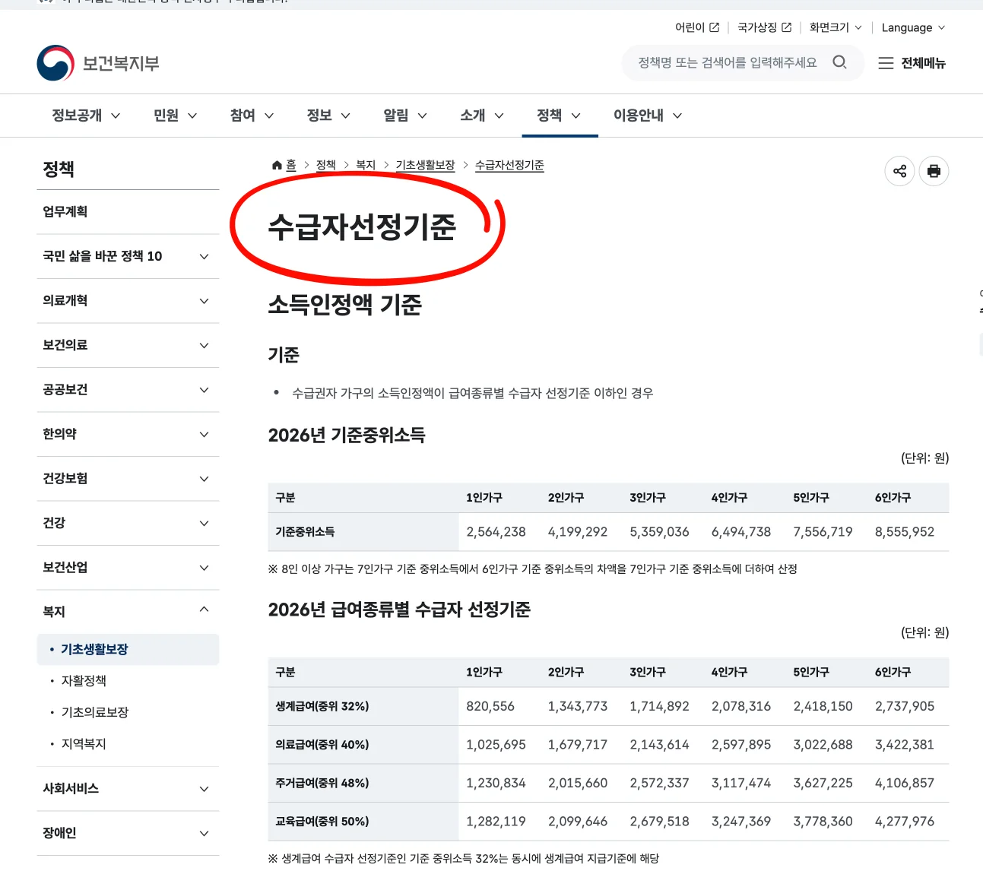This screenshot has width=983, height=871.
Task: Open the 정보 main menu
Action: pyautogui.click(x=328, y=116)
